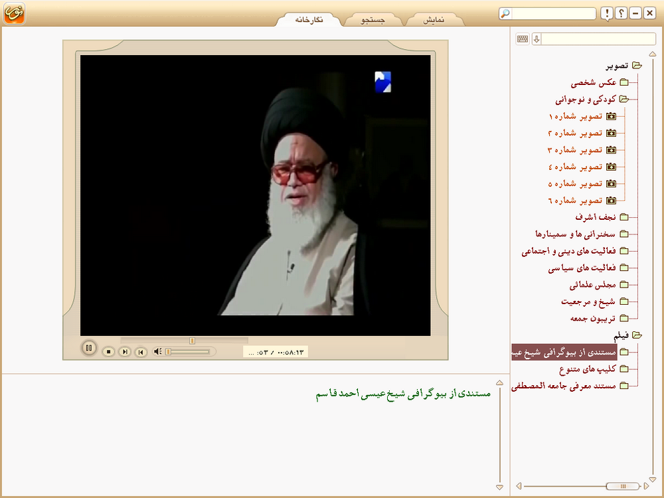This screenshot has height=498, width=664.
Task: Click the magnifier icon in top search box
Action: click(x=505, y=13)
